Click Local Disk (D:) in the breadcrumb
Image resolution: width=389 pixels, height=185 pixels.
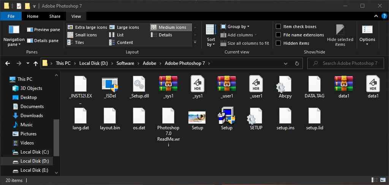(93, 63)
